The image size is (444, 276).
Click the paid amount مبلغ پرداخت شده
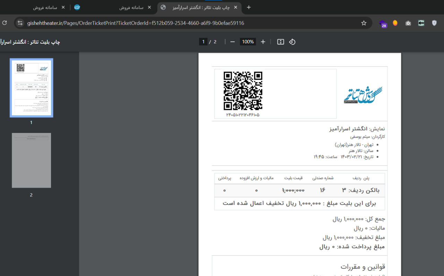point(352,247)
